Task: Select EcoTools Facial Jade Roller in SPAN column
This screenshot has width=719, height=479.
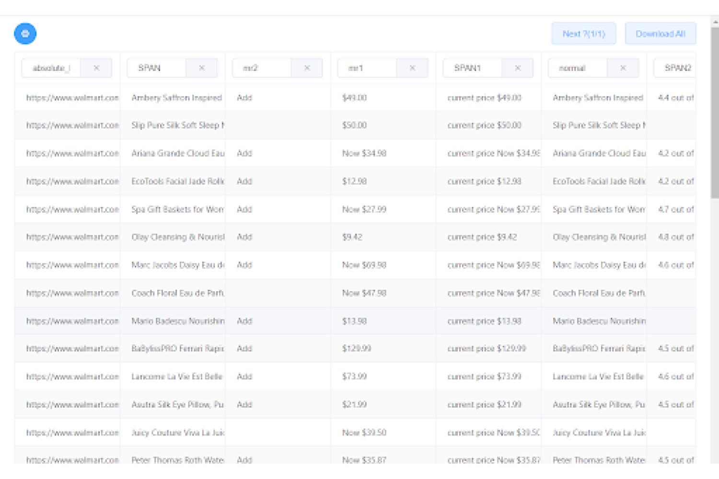Action: click(178, 181)
